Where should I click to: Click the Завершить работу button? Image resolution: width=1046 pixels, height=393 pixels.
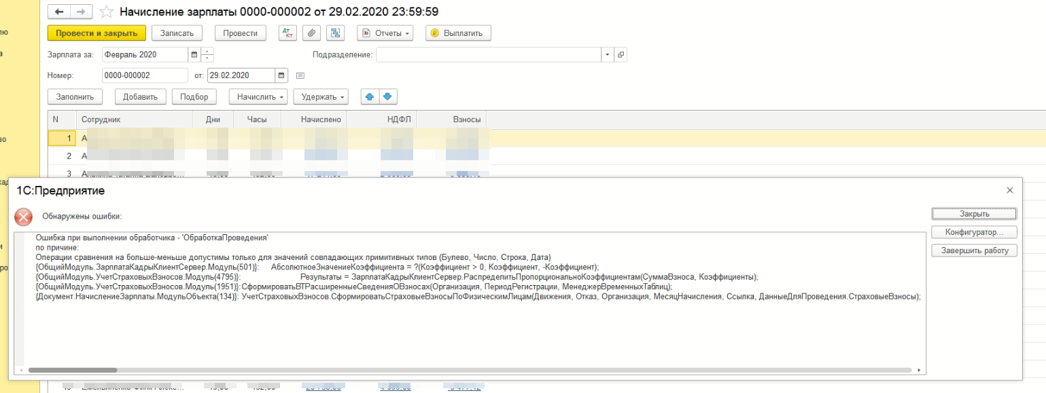pos(974,250)
